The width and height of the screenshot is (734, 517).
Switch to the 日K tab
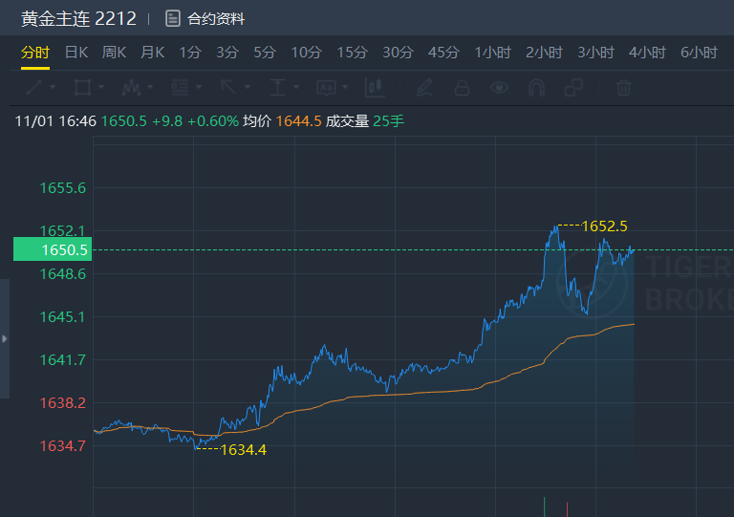(76, 53)
